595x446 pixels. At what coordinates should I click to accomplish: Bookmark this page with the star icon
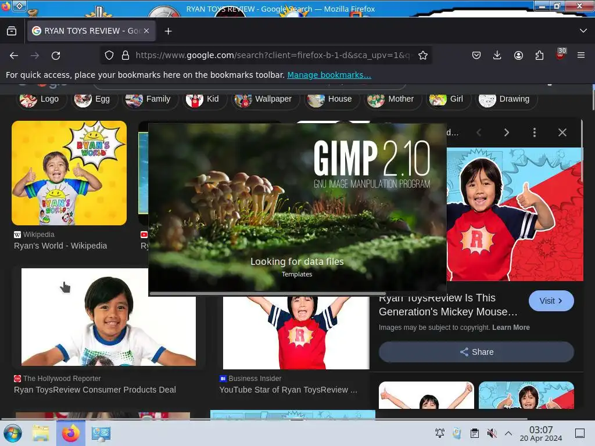coord(423,55)
